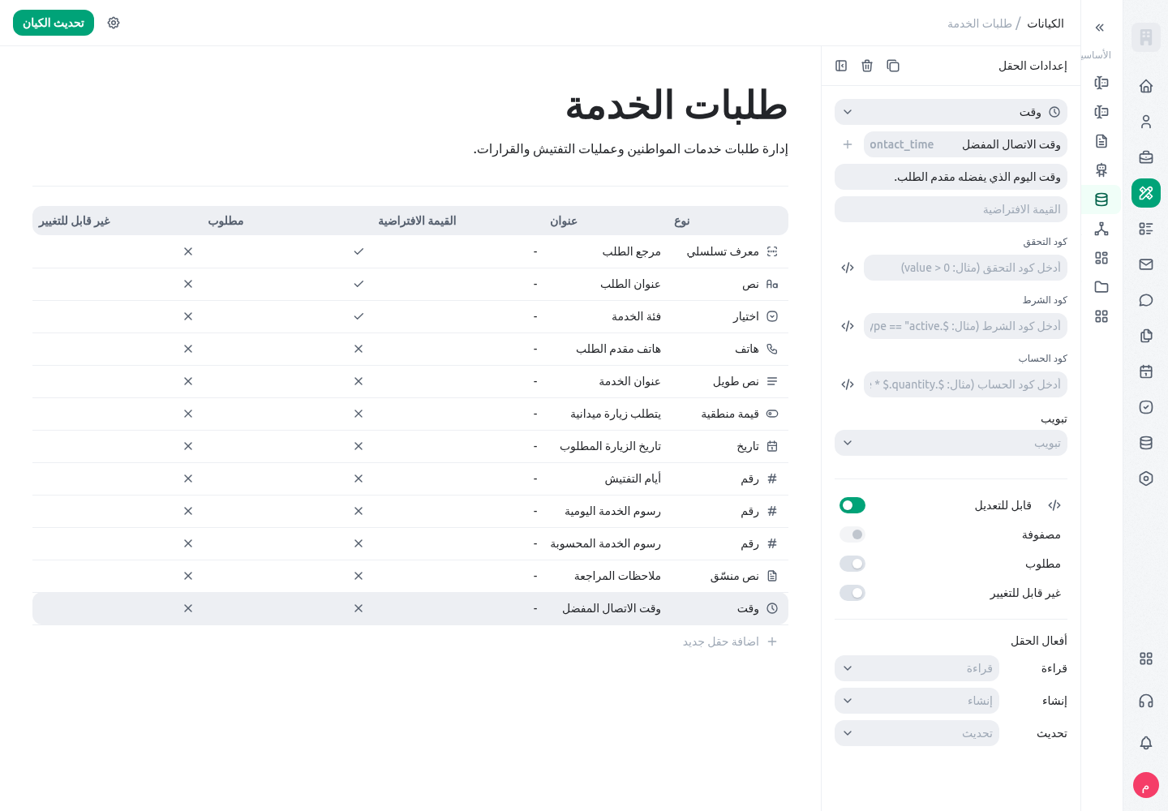Open the field type dropdown showing وقت
This screenshot has width=1168, height=811.
click(951, 112)
